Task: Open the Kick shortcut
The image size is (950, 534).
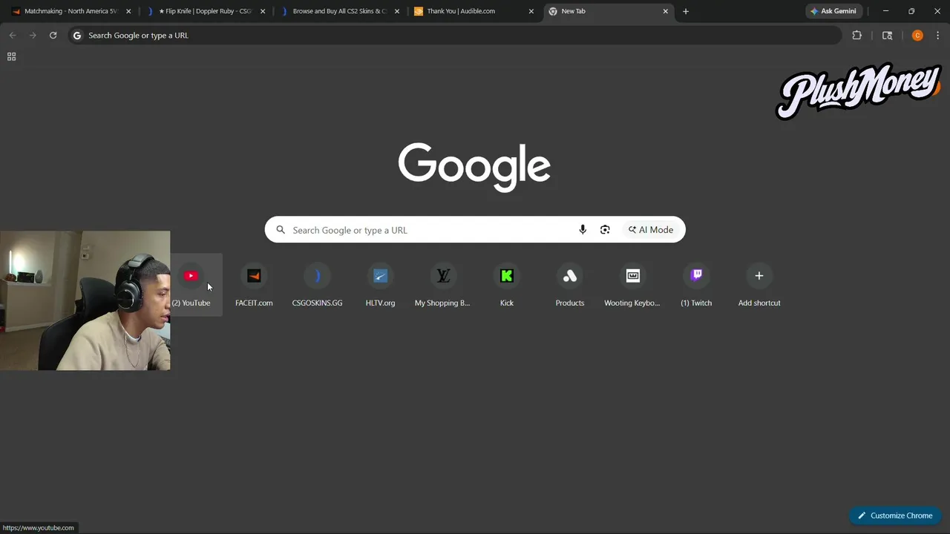Action: click(507, 285)
